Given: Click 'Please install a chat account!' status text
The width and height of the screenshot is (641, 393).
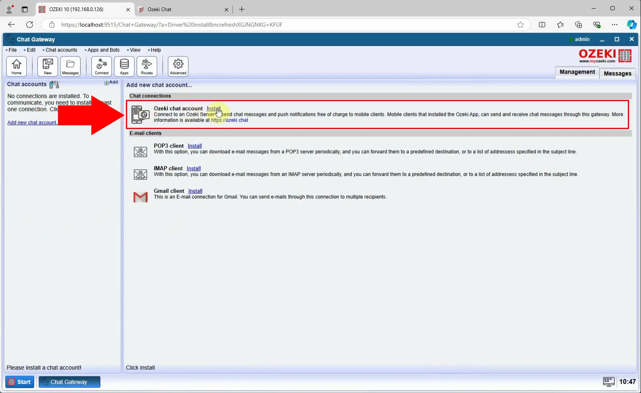Looking at the screenshot, I should [x=44, y=368].
